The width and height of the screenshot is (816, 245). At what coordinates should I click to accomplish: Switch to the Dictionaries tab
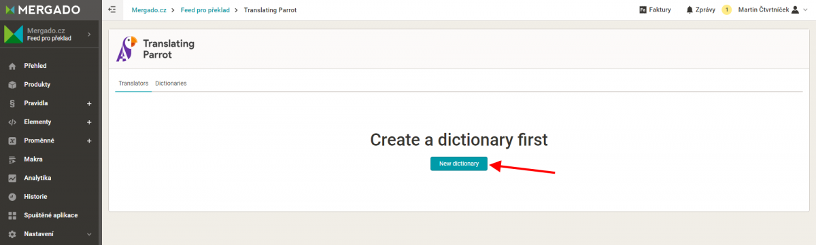(171, 83)
